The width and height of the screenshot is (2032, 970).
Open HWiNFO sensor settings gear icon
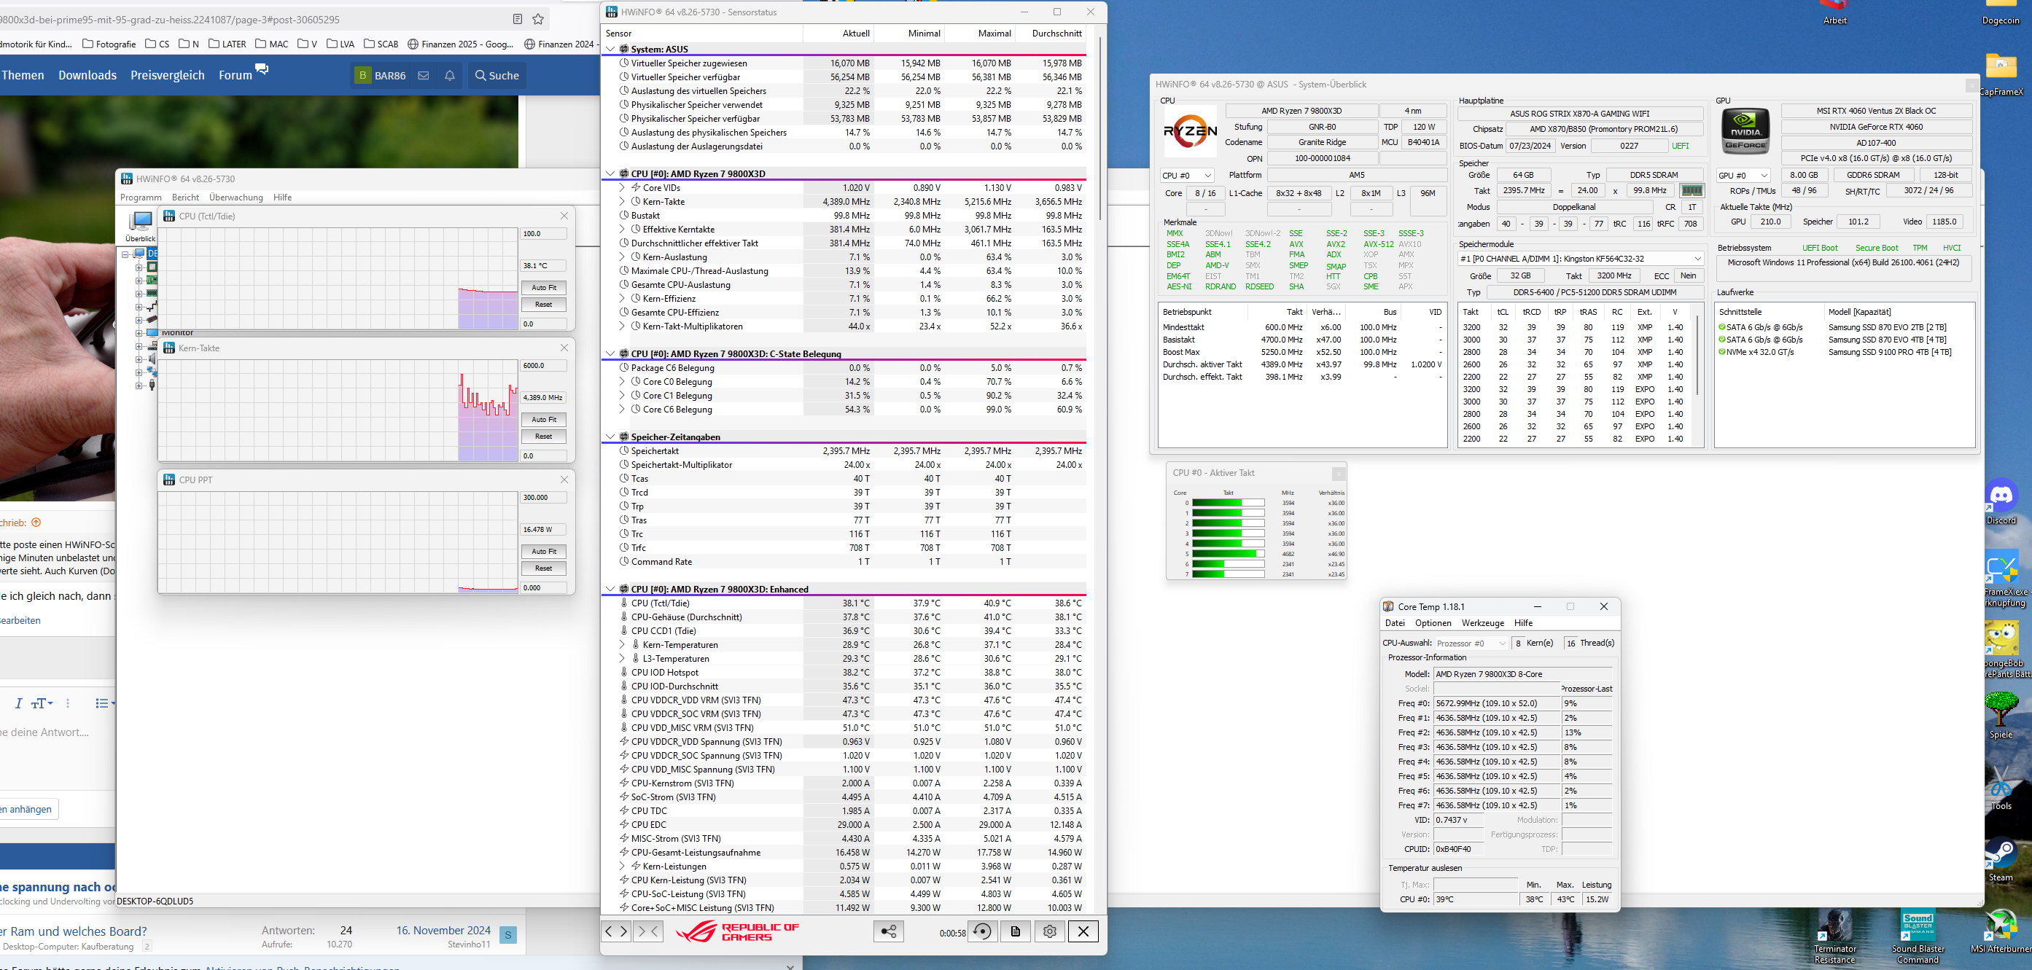[x=1049, y=931]
